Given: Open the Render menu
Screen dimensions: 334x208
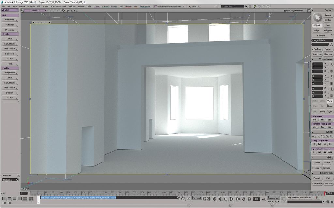Looking at the screenshot, I should click(x=114, y=6).
